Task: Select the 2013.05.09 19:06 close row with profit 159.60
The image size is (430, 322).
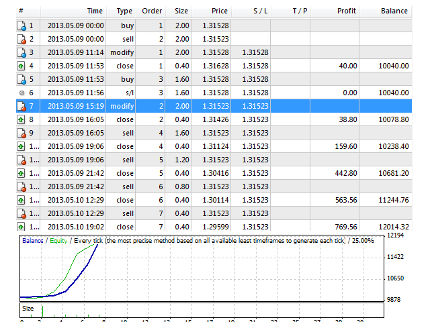Action: pos(214,146)
